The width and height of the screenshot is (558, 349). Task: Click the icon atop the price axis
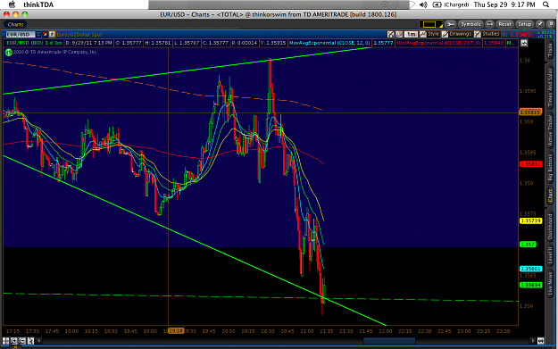pos(524,43)
